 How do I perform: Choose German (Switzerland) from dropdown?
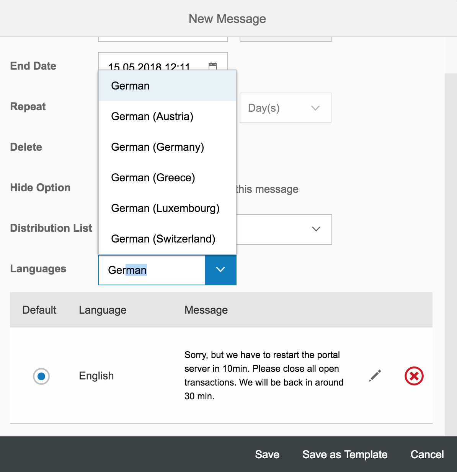pyautogui.click(x=167, y=239)
